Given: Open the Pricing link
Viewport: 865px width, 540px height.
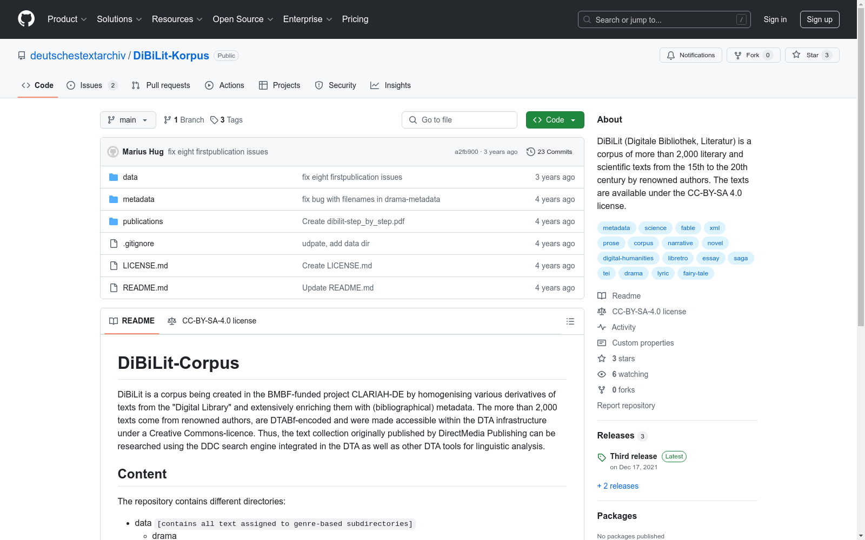Looking at the screenshot, I should [x=355, y=19].
